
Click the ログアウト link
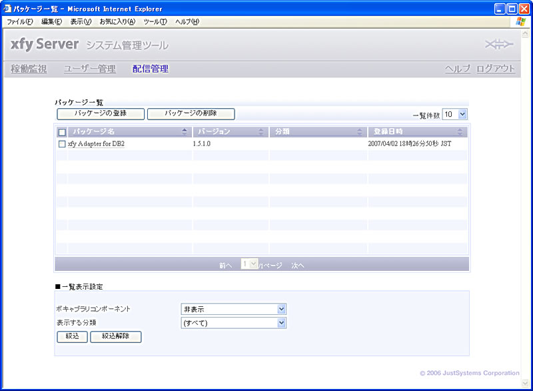496,69
